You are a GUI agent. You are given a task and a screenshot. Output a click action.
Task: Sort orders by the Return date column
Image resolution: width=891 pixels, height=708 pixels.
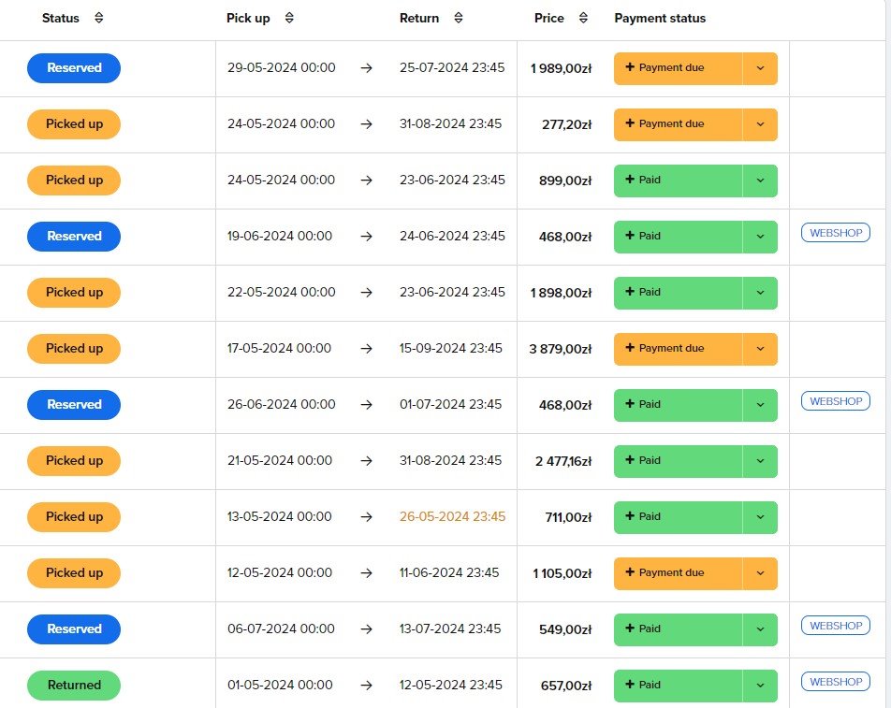tap(458, 18)
